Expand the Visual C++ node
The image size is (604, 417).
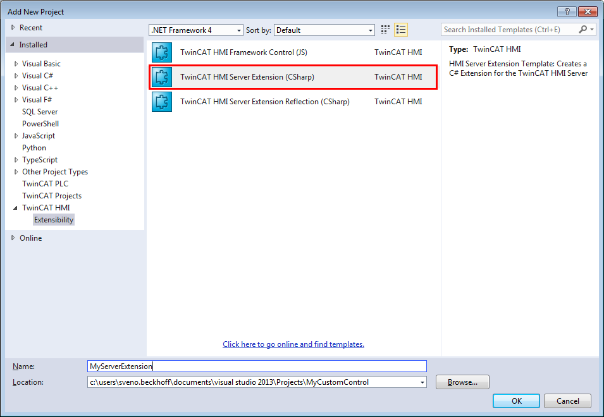click(16, 88)
